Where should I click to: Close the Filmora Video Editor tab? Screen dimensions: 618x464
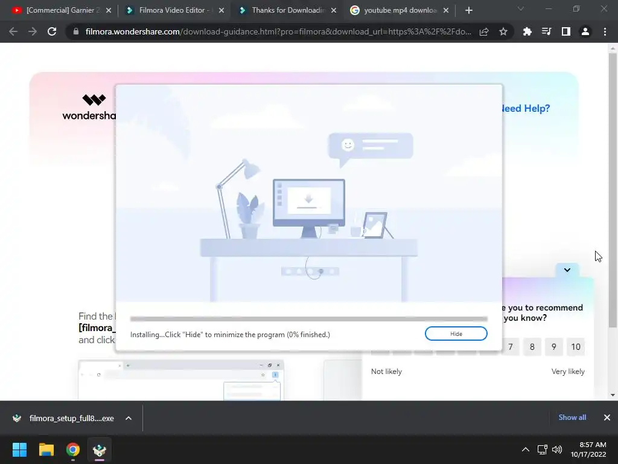click(x=221, y=11)
